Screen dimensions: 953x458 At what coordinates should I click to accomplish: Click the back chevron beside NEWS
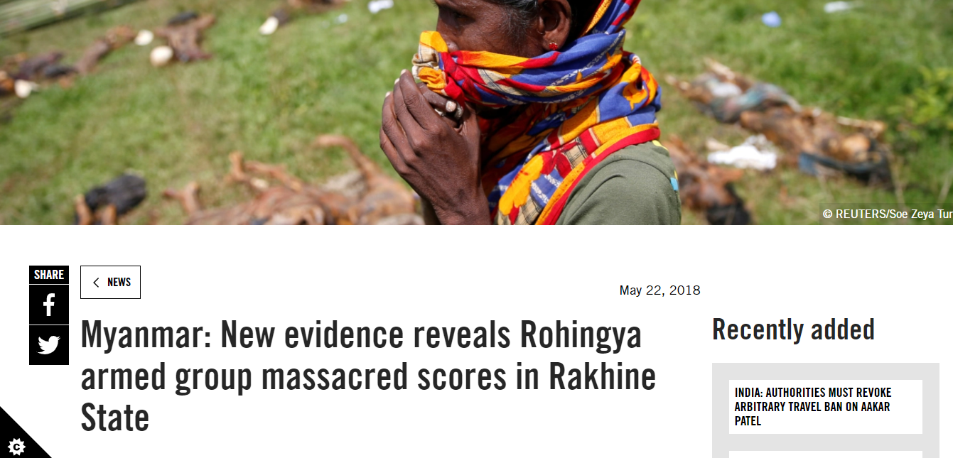coord(96,283)
